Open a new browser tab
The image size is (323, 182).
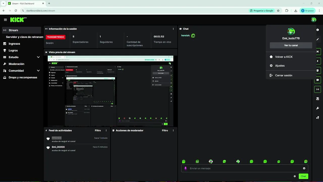49,3
